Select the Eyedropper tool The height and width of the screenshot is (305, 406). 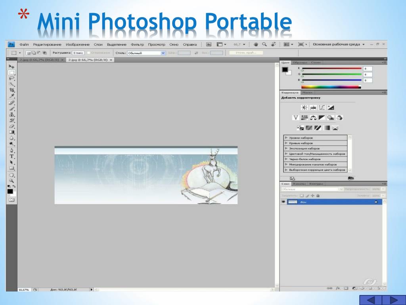(x=11, y=96)
